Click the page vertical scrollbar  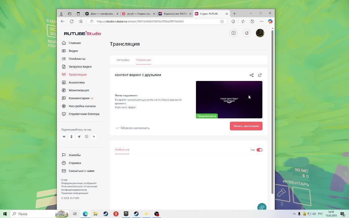272,112
